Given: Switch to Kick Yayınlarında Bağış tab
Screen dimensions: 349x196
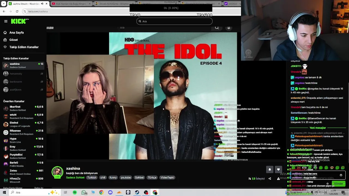Looking at the screenshot, I should [x=71, y=4].
